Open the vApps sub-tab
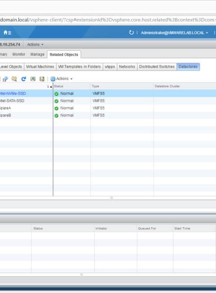This screenshot has width=216, height=293. (110, 67)
